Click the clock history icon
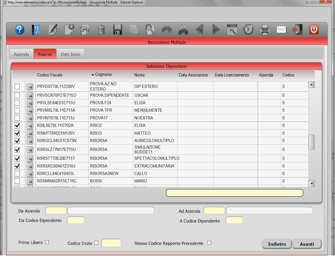335x256 pixels. [248, 29]
